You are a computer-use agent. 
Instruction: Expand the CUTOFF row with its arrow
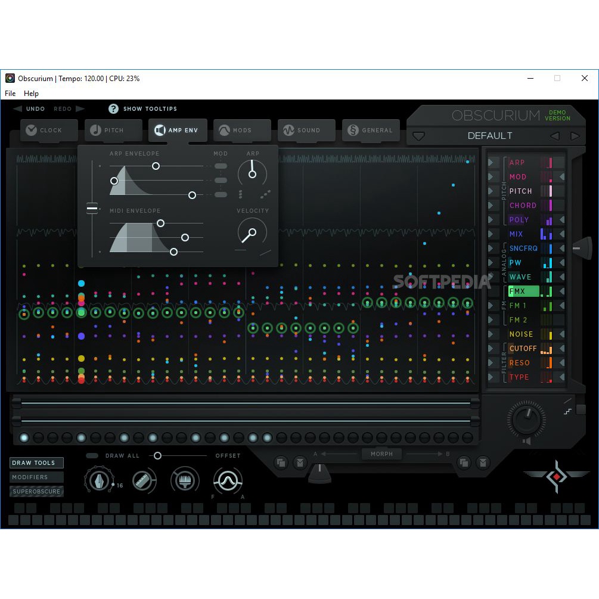click(x=491, y=349)
